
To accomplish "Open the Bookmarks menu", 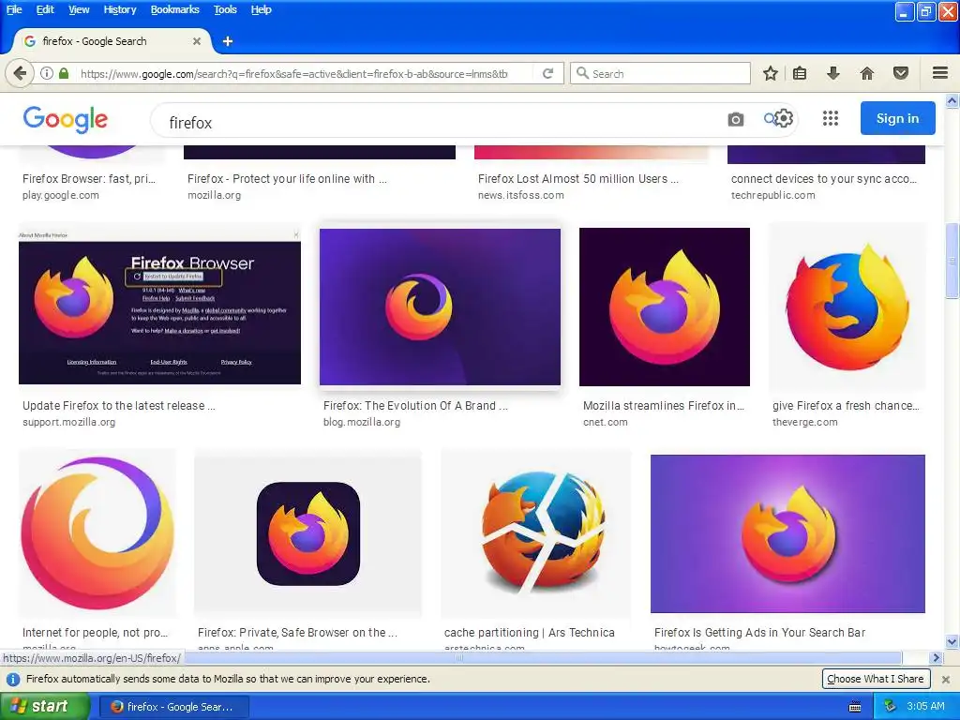I will (174, 9).
